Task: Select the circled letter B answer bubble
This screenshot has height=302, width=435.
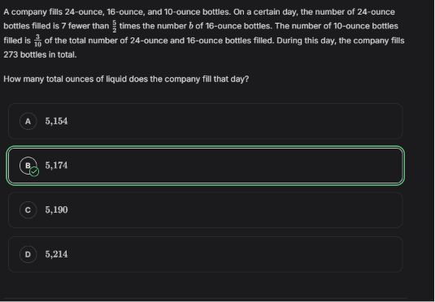Action: 28,166
